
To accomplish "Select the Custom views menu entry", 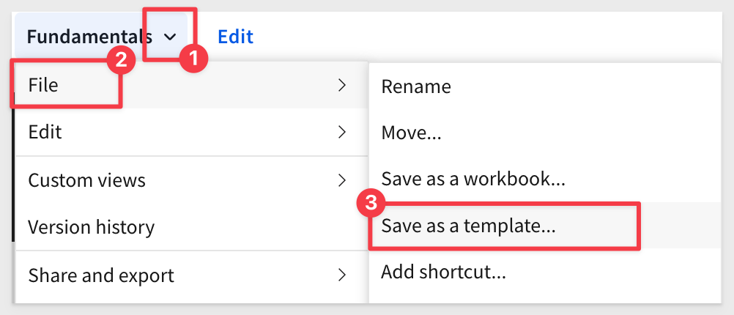I will pyautogui.click(x=191, y=179).
